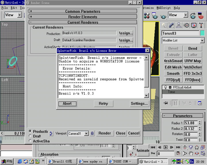This screenshot has height=165, width=207.
Task: Click the speaker tray icon
Action: pyautogui.click(x=182, y=161)
